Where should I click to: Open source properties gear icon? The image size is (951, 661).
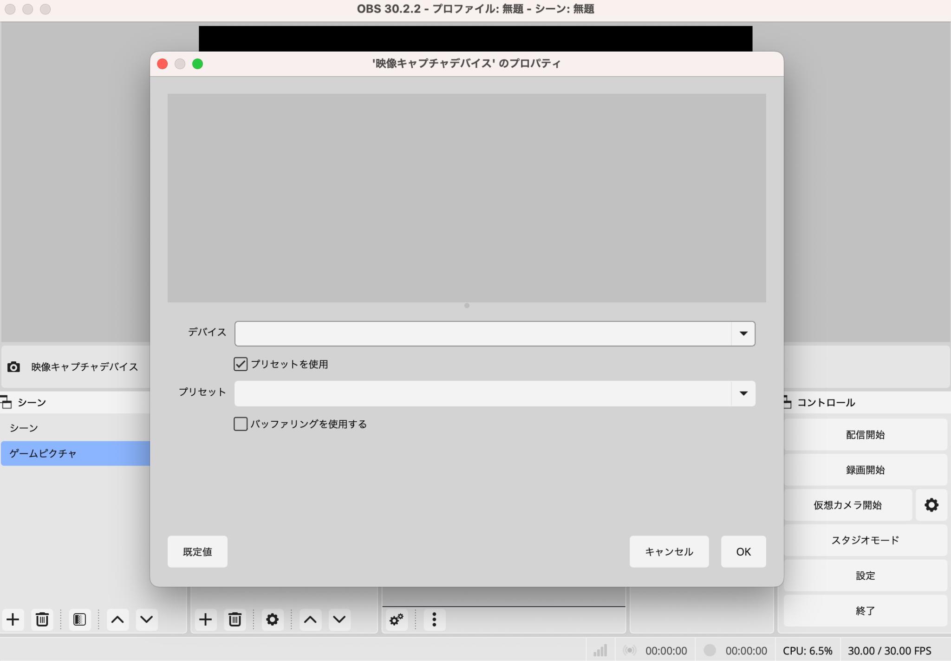click(272, 619)
